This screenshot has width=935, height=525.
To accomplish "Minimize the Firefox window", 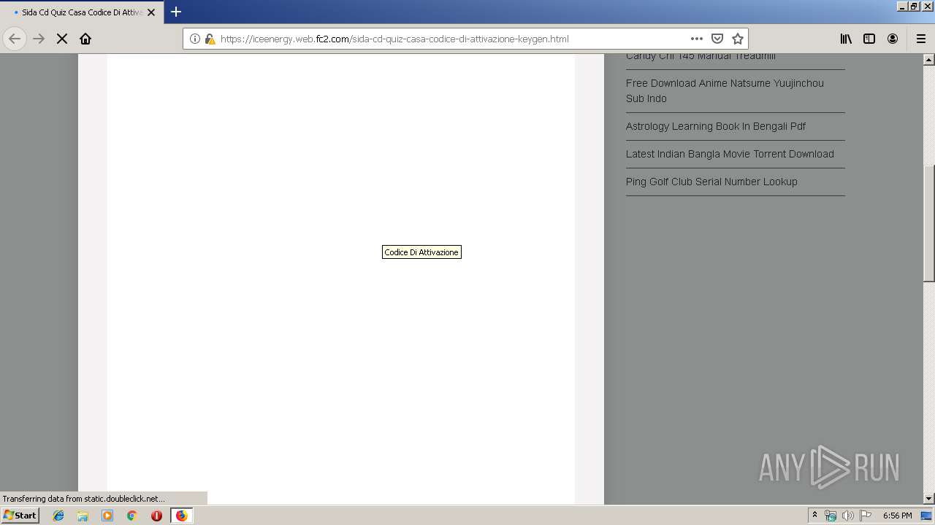I will 902,6.
